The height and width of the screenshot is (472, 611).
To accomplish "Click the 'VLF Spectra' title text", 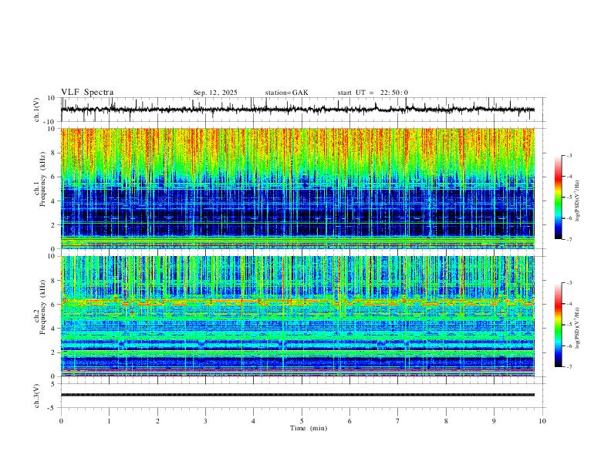I will (87, 93).
